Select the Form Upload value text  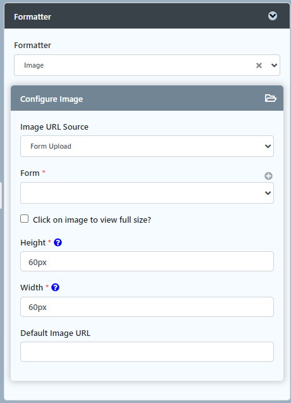click(51, 147)
